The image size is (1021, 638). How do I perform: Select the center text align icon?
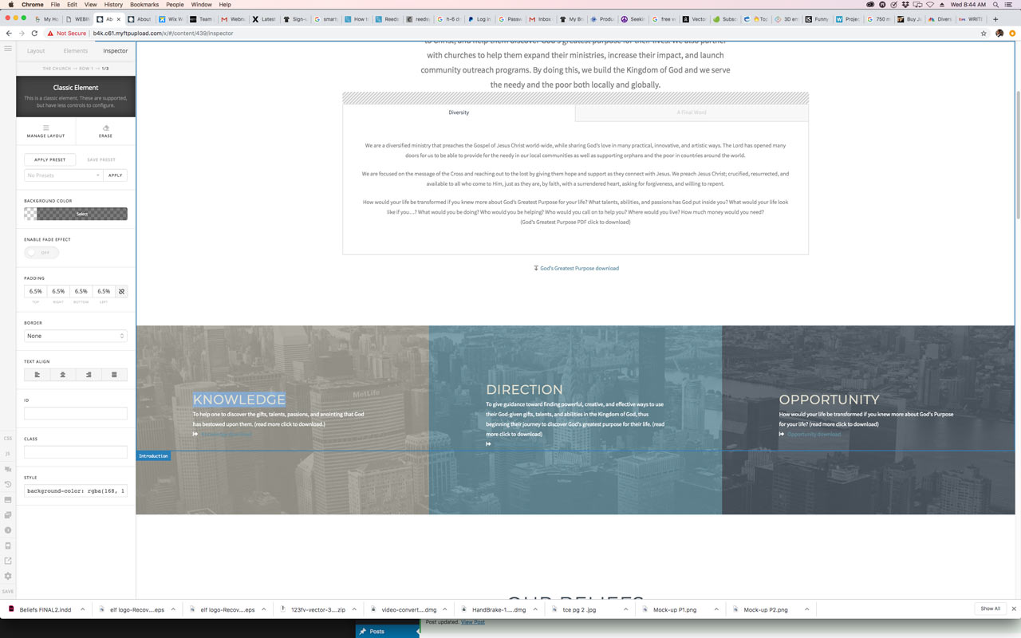coord(62,375)
